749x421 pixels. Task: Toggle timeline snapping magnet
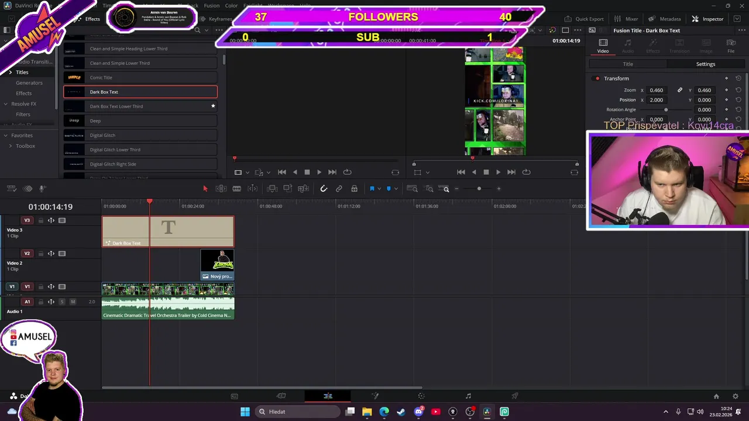(x=324, y=188)
